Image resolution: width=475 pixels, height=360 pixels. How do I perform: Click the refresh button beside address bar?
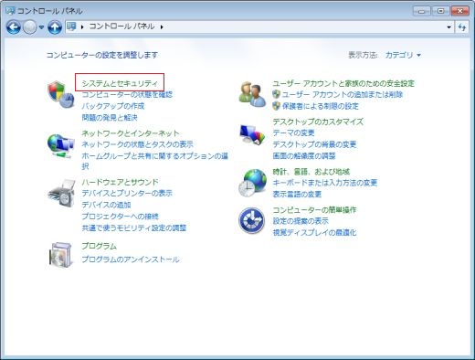click(x=462, y=27)
